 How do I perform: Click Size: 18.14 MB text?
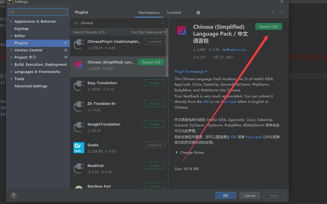coord(187,169)
